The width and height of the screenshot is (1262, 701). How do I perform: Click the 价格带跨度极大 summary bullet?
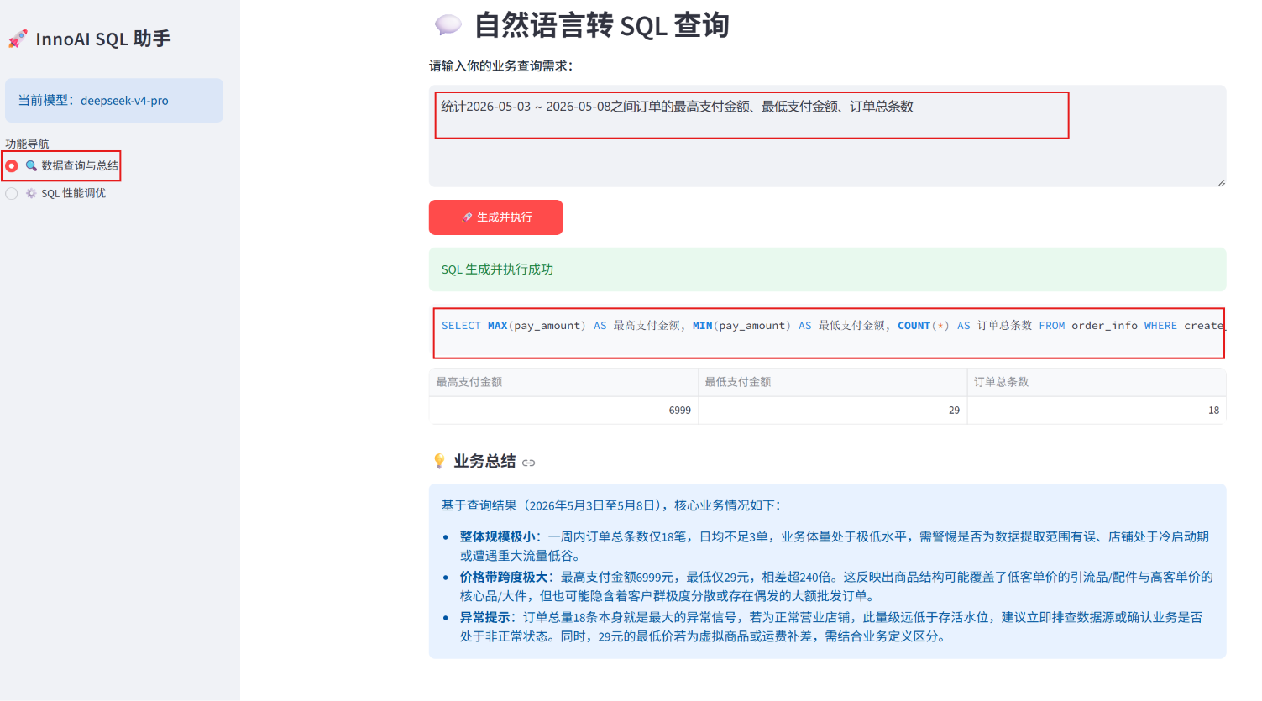[836, 586]
